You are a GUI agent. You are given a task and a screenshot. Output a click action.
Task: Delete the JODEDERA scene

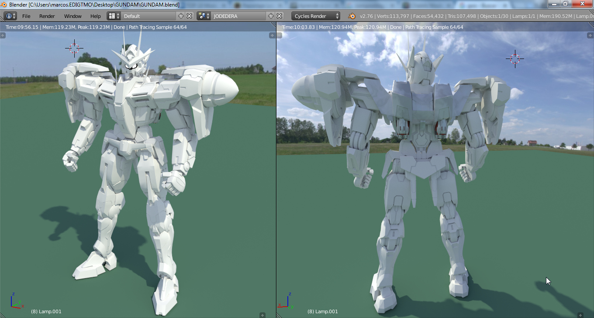click(280, 16)
